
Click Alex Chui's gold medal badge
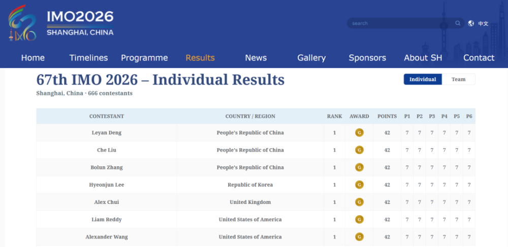359,202
